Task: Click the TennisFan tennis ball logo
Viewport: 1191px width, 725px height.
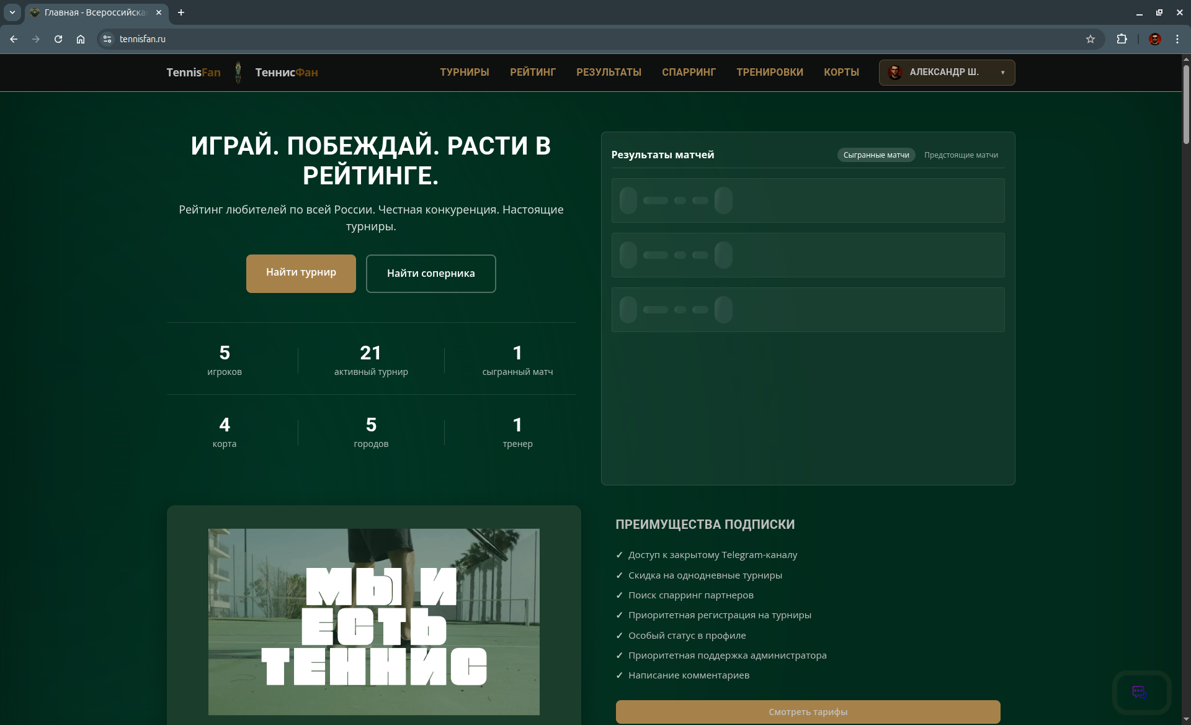Action: pyautogui.click(x=238, y=72)
